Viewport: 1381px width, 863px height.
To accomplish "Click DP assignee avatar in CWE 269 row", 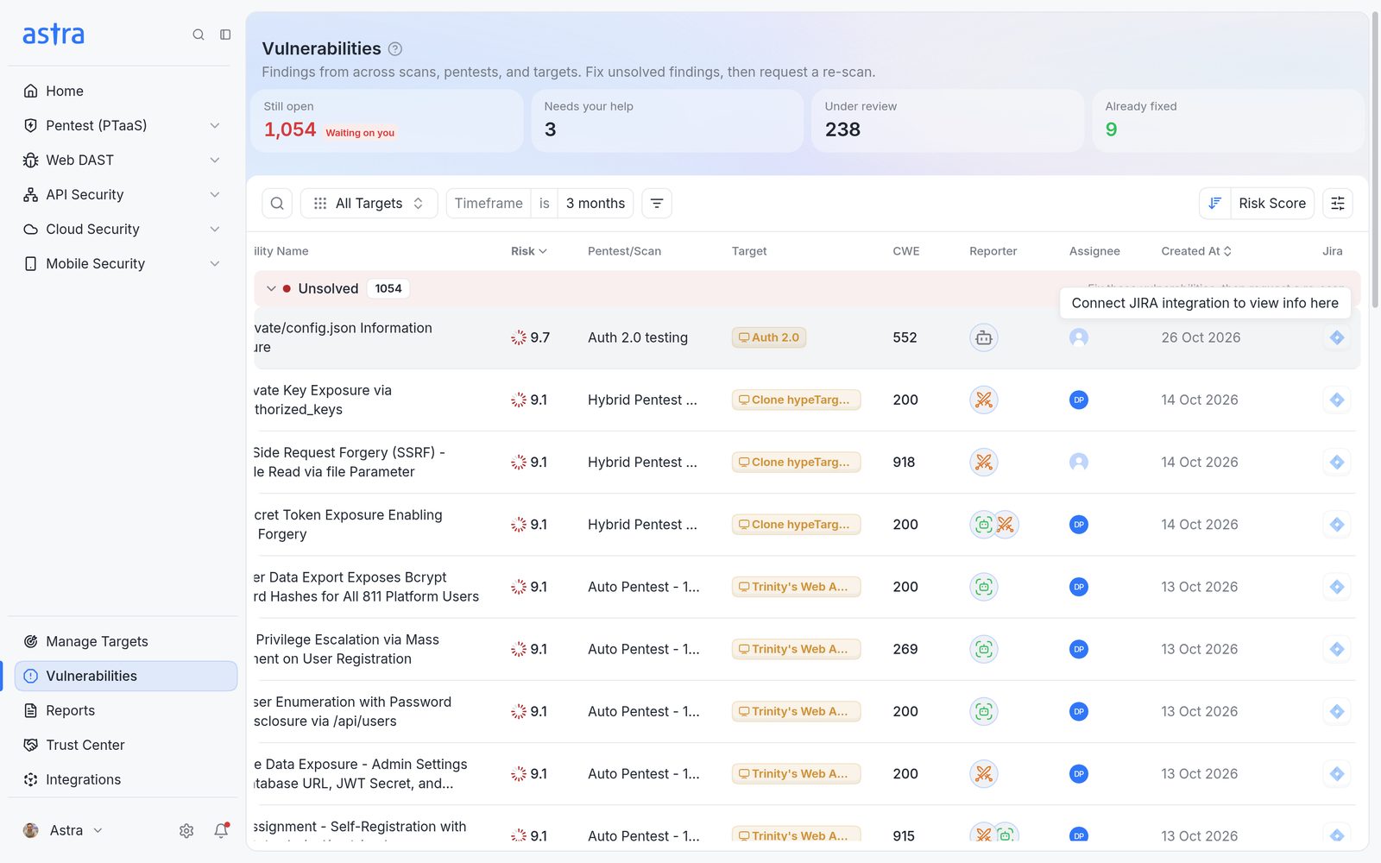I will [1079, 649].
